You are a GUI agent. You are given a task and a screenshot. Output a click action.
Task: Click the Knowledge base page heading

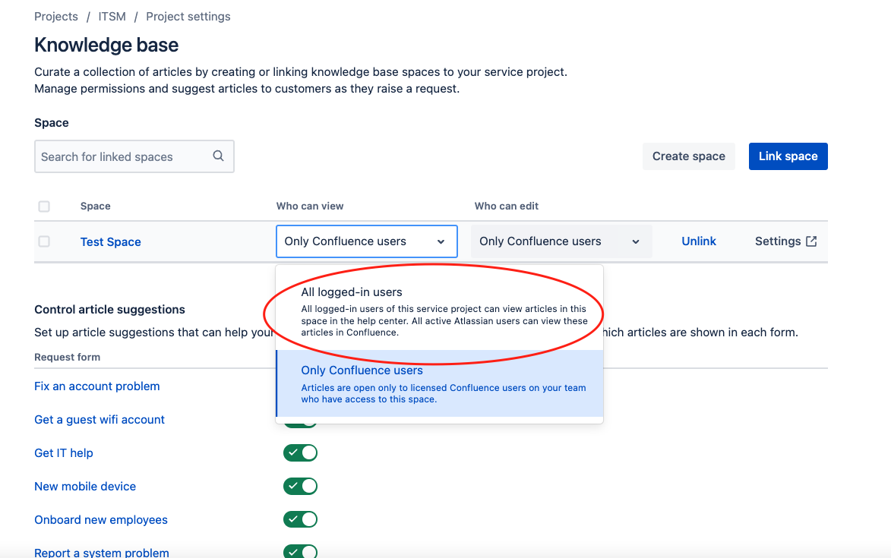(x=106, y=45)
